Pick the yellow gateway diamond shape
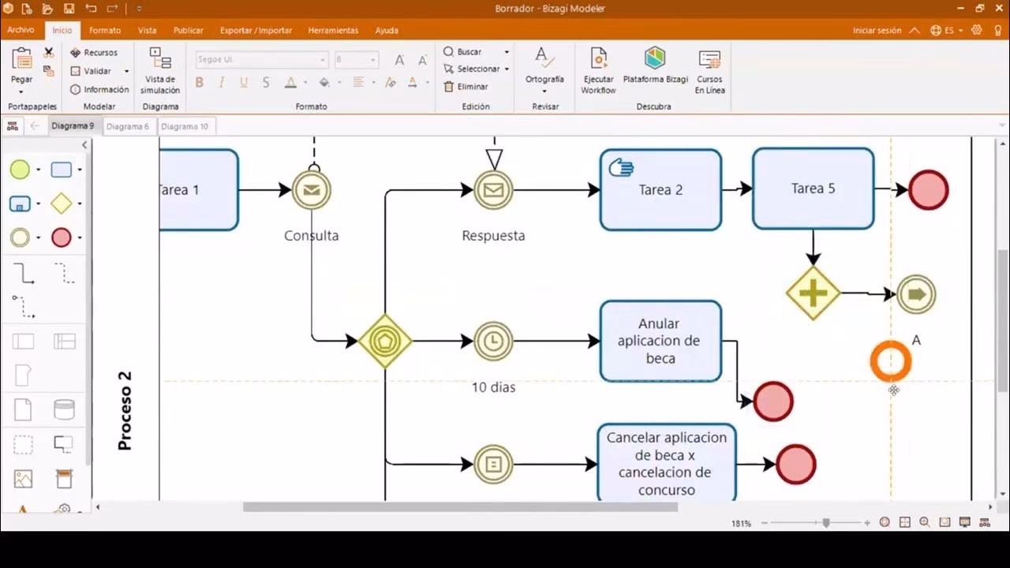This screenshot has width=1010, height=568. pyautogui.click(x=61, y=204)
